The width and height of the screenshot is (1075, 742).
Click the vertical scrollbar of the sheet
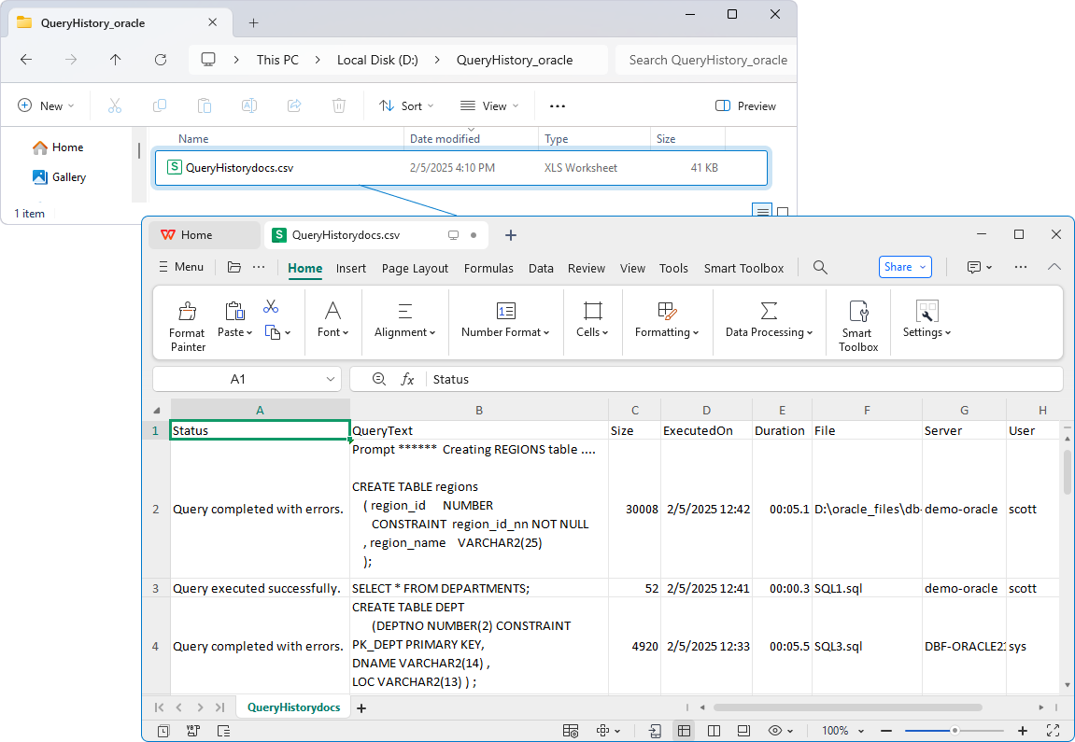pos(1067,472)
